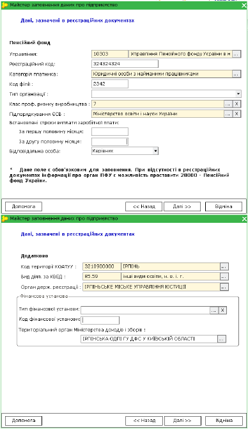
Task: Clear Тип фінансової установи value
Action: tap(222, 311)
